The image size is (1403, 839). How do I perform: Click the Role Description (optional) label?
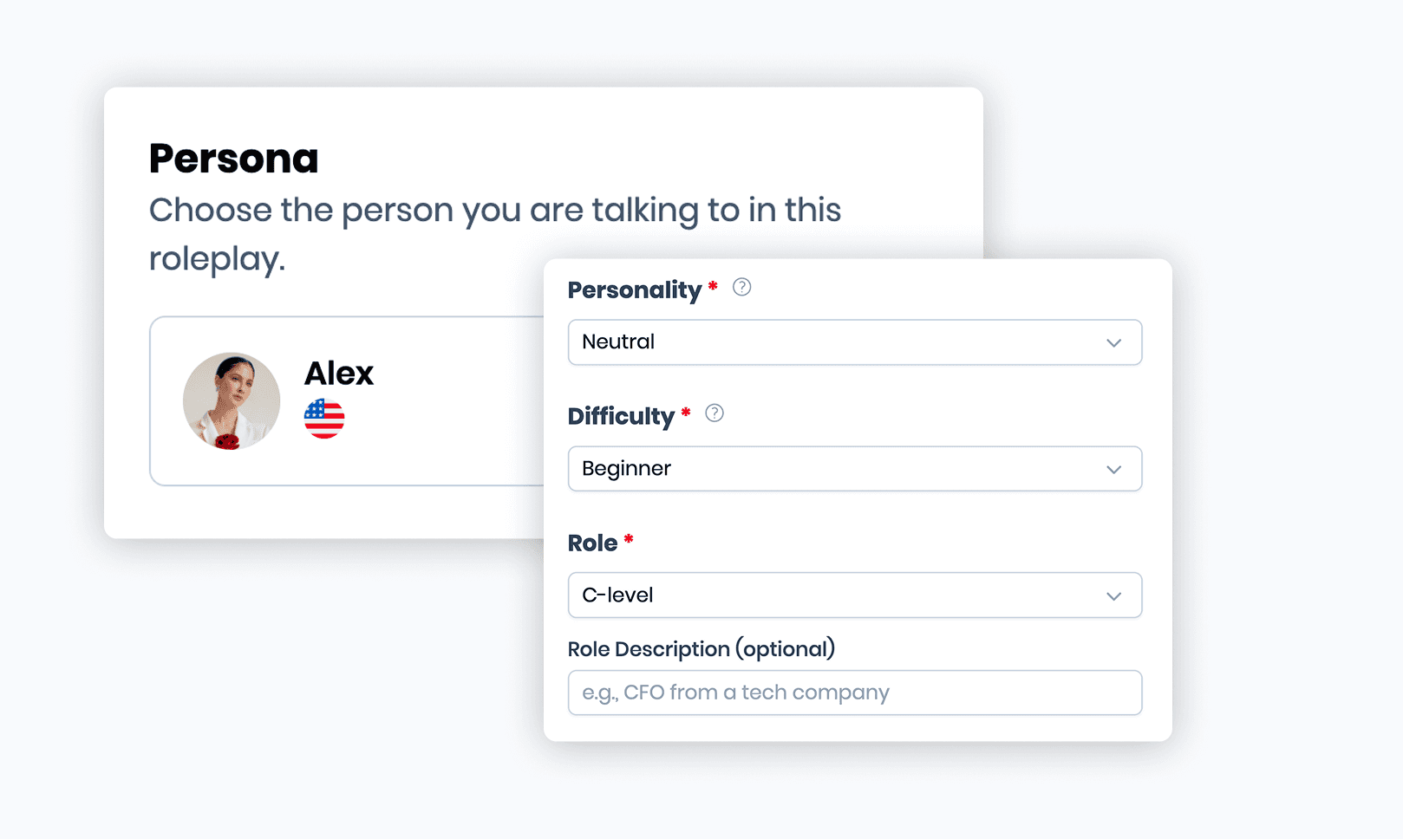coord(701,649)
